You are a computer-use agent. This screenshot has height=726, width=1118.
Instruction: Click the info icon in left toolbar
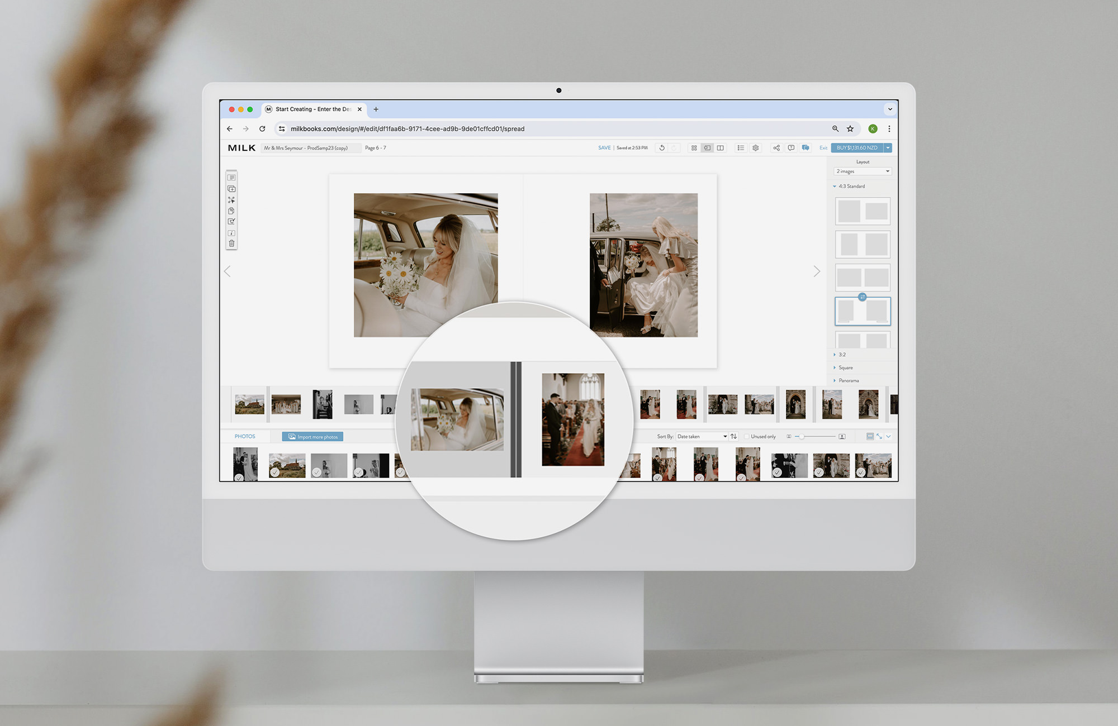tap(231, 232)
